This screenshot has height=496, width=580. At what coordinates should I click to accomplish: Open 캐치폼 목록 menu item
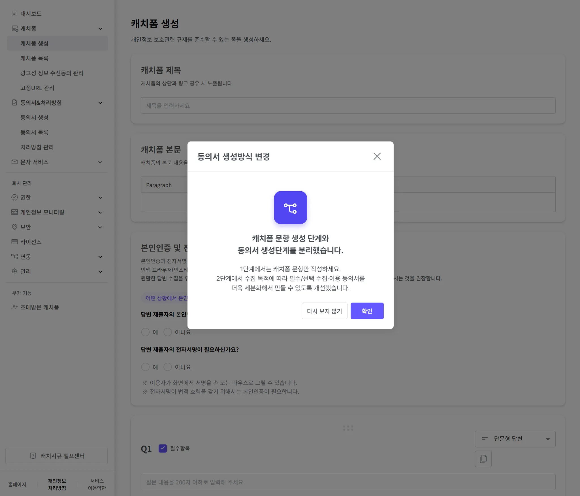pyautogui.click(x=34, y=58)
